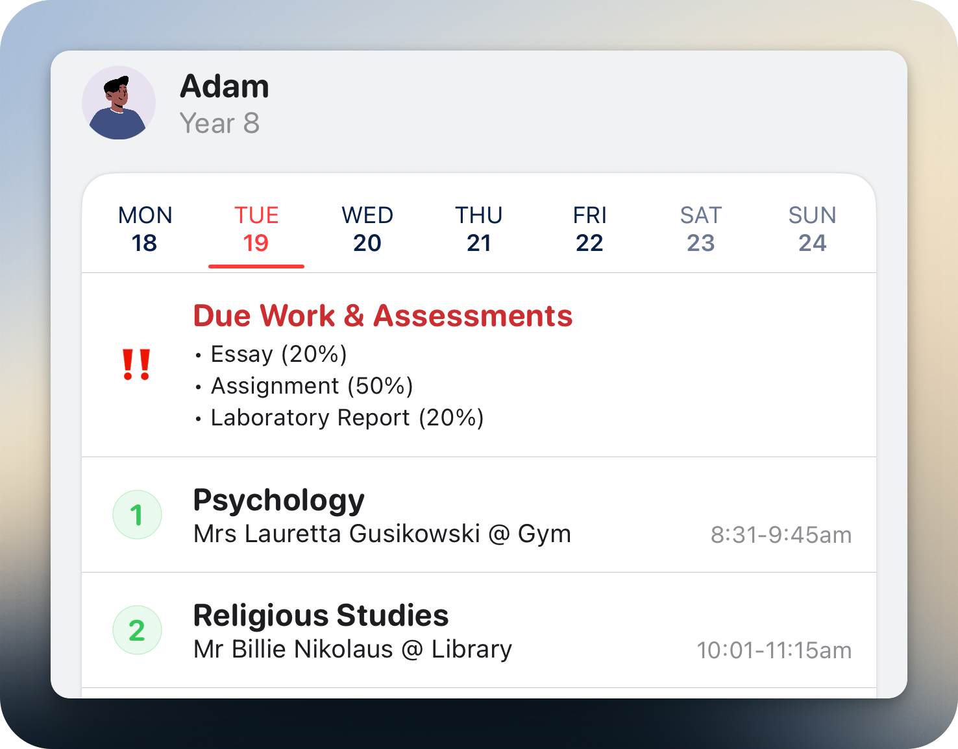Image resolution: width=958 pixels, height=749 pixels.
Task: Select the Laboratory Report (20%) item
Action: click(347, 418)
